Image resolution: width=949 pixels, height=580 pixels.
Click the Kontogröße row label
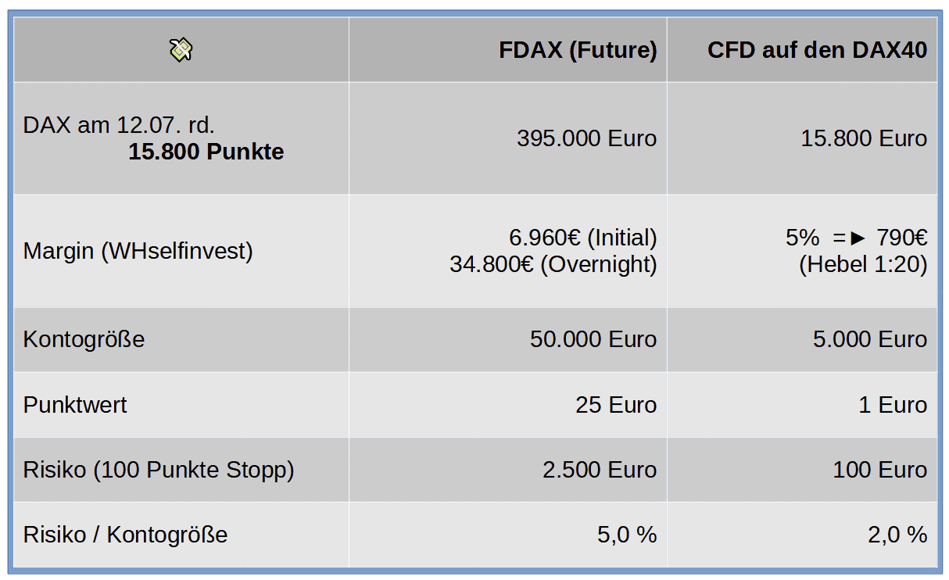[84, 339]
